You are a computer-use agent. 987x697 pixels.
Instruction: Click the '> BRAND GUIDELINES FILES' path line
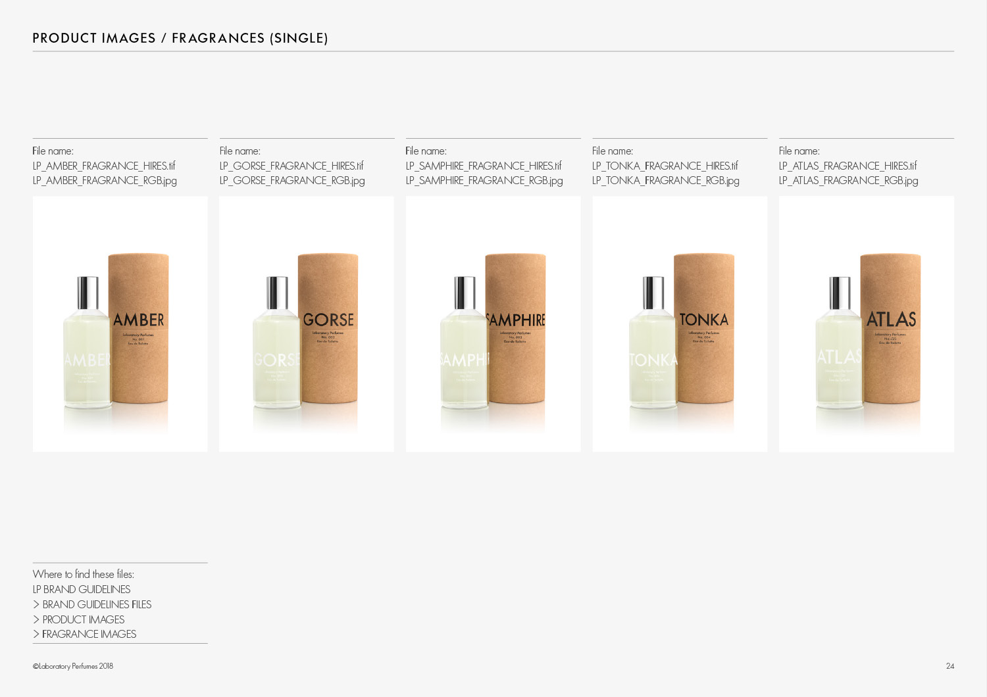[x=92, y=604]
